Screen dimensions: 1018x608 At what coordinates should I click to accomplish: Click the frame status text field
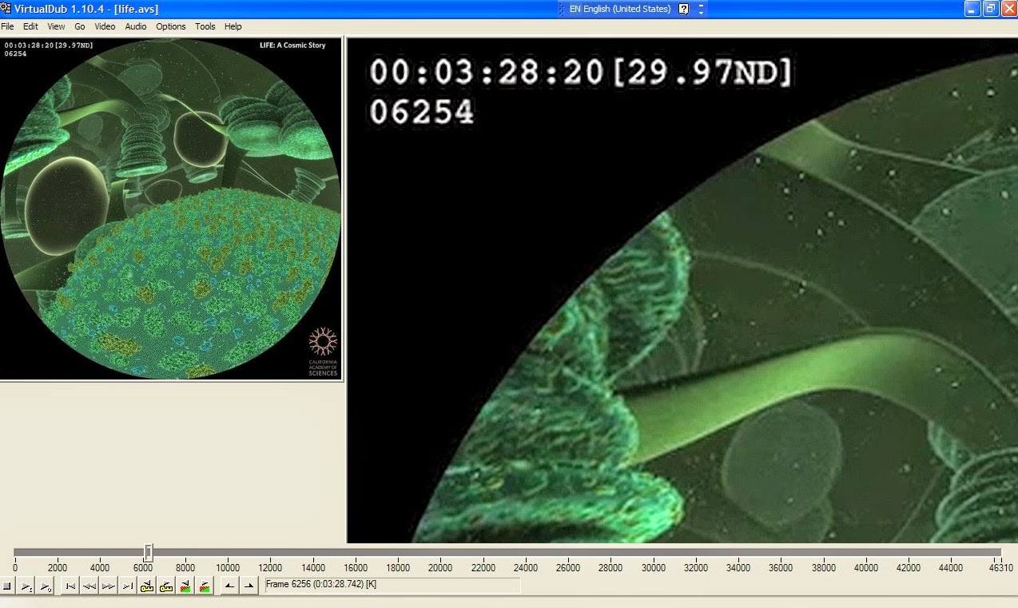click(392, 586)
